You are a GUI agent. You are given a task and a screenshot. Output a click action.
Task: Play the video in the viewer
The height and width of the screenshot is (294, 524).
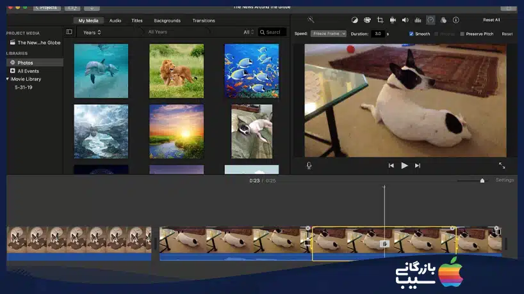tap(404, 166)
